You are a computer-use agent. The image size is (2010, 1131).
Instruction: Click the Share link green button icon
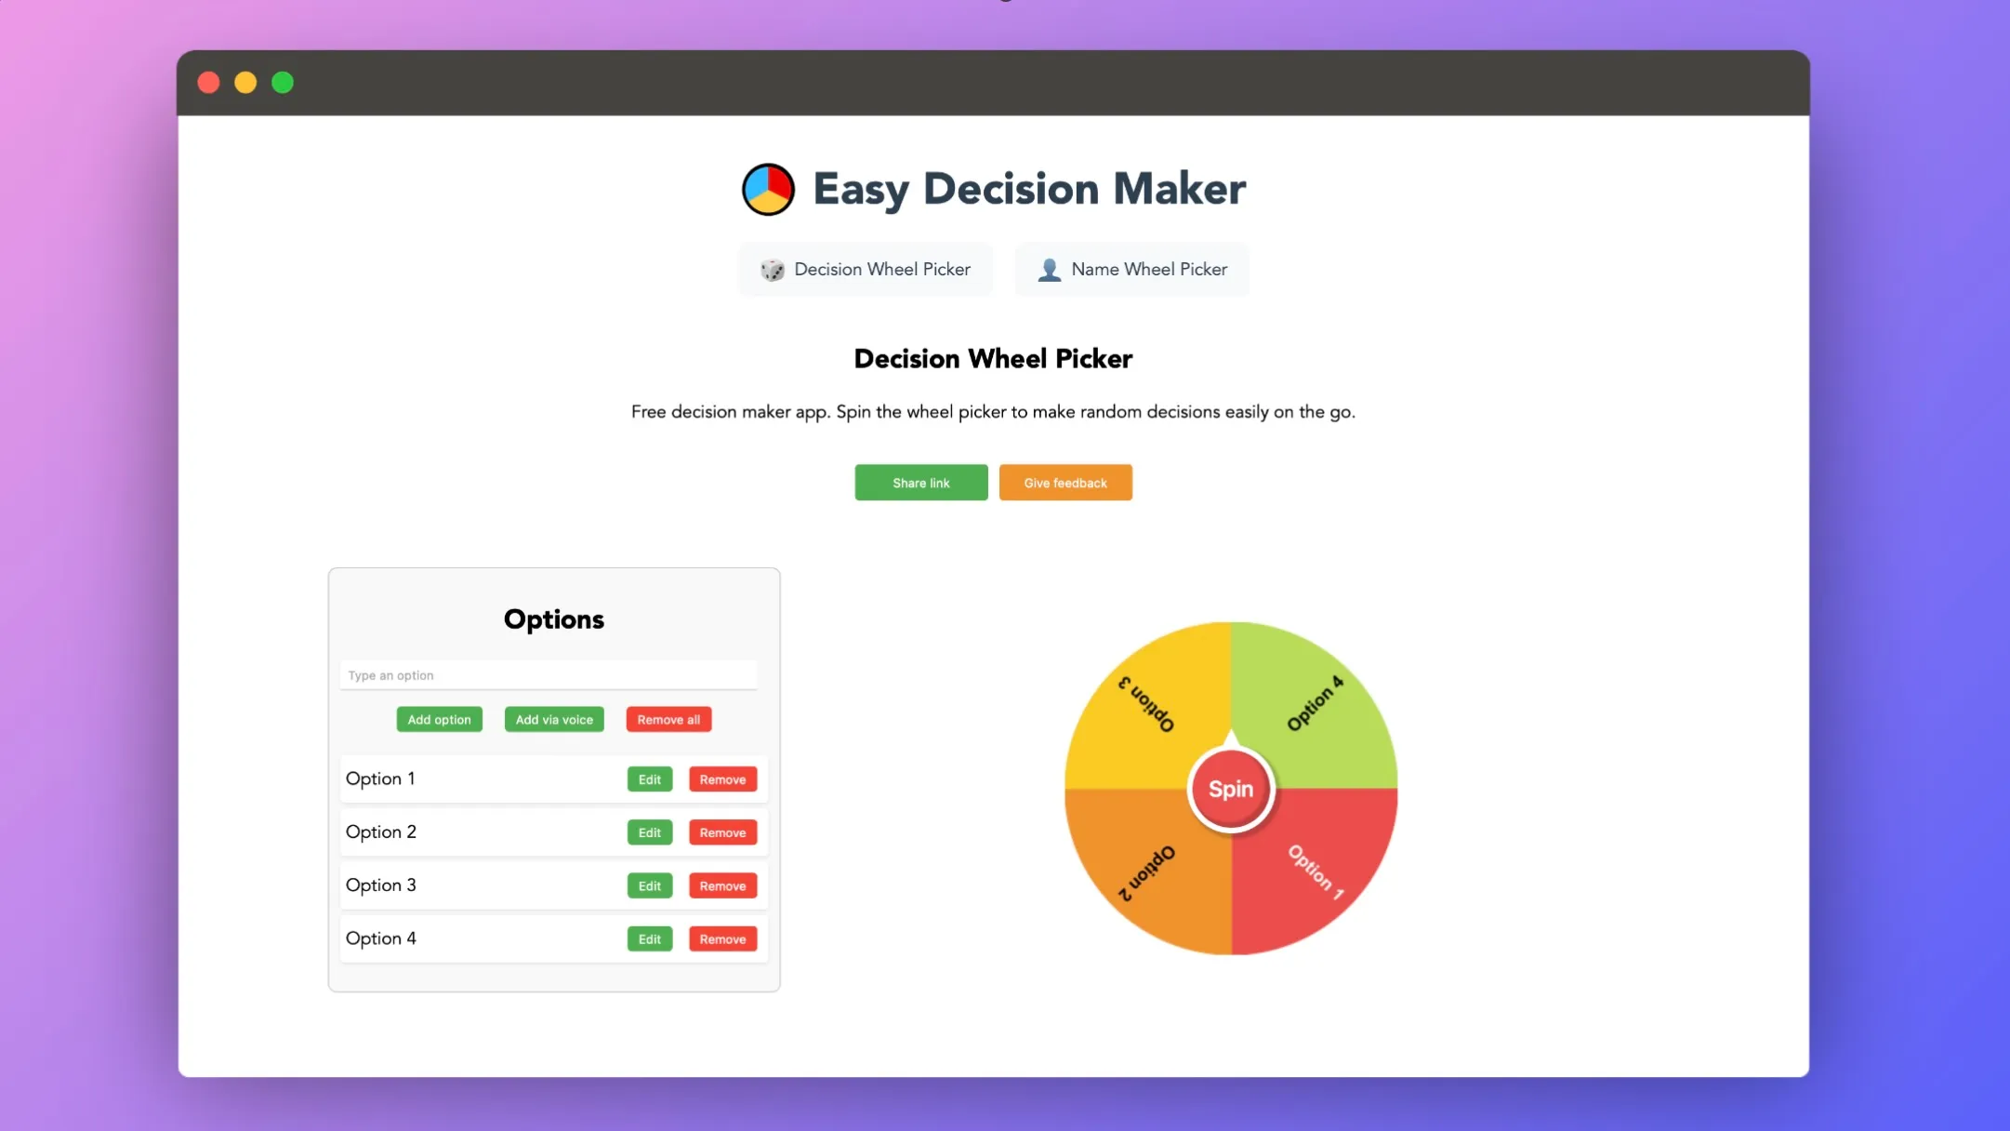point(920,482)
